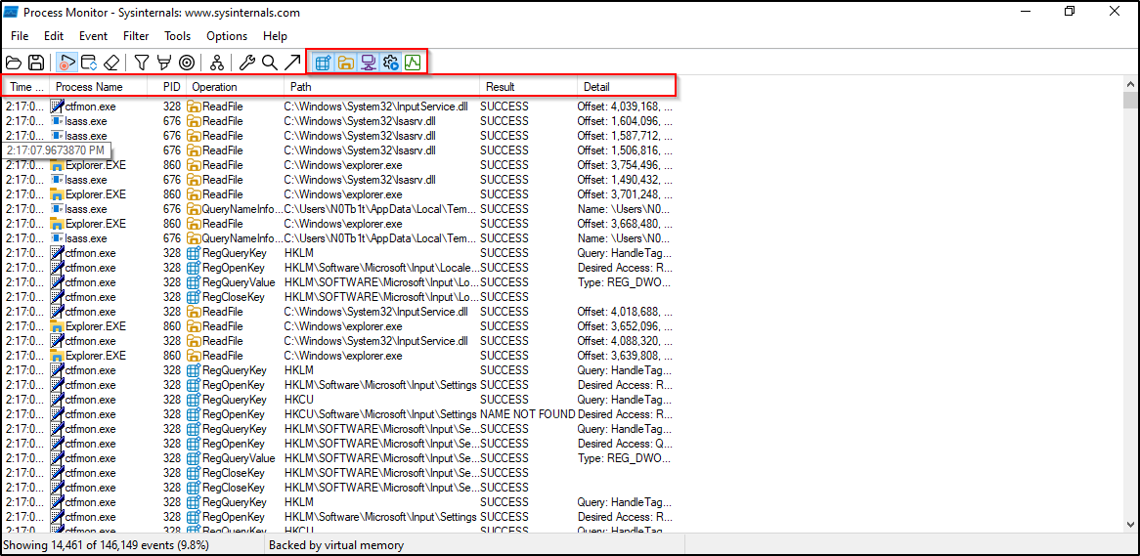Screen dimensions: 1140x556
Task: Open the Filter menu
Action: (x=136, y=36)
